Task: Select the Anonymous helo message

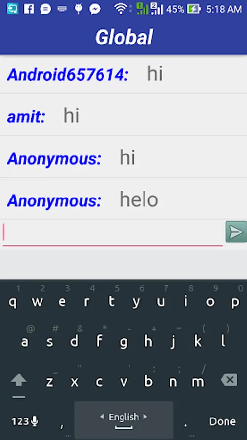Action: tap(123, 198)
